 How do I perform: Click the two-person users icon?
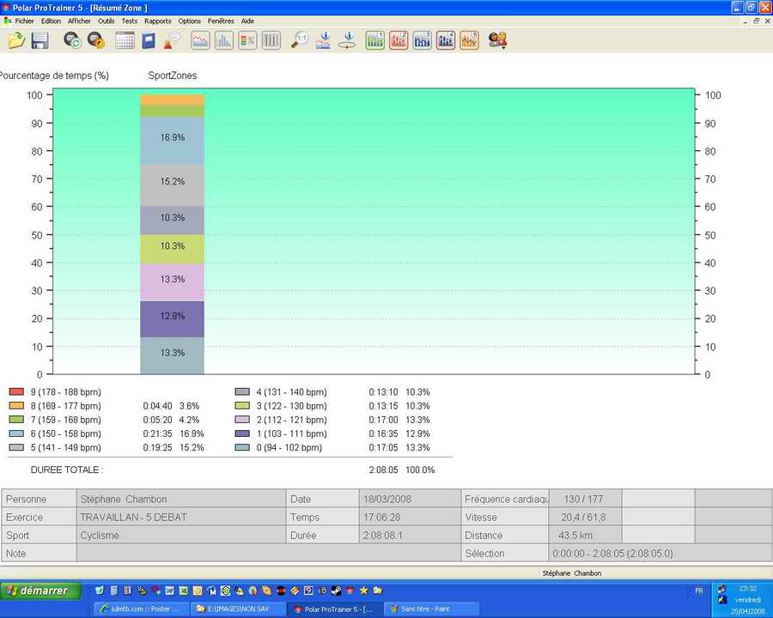click(497, 40)
